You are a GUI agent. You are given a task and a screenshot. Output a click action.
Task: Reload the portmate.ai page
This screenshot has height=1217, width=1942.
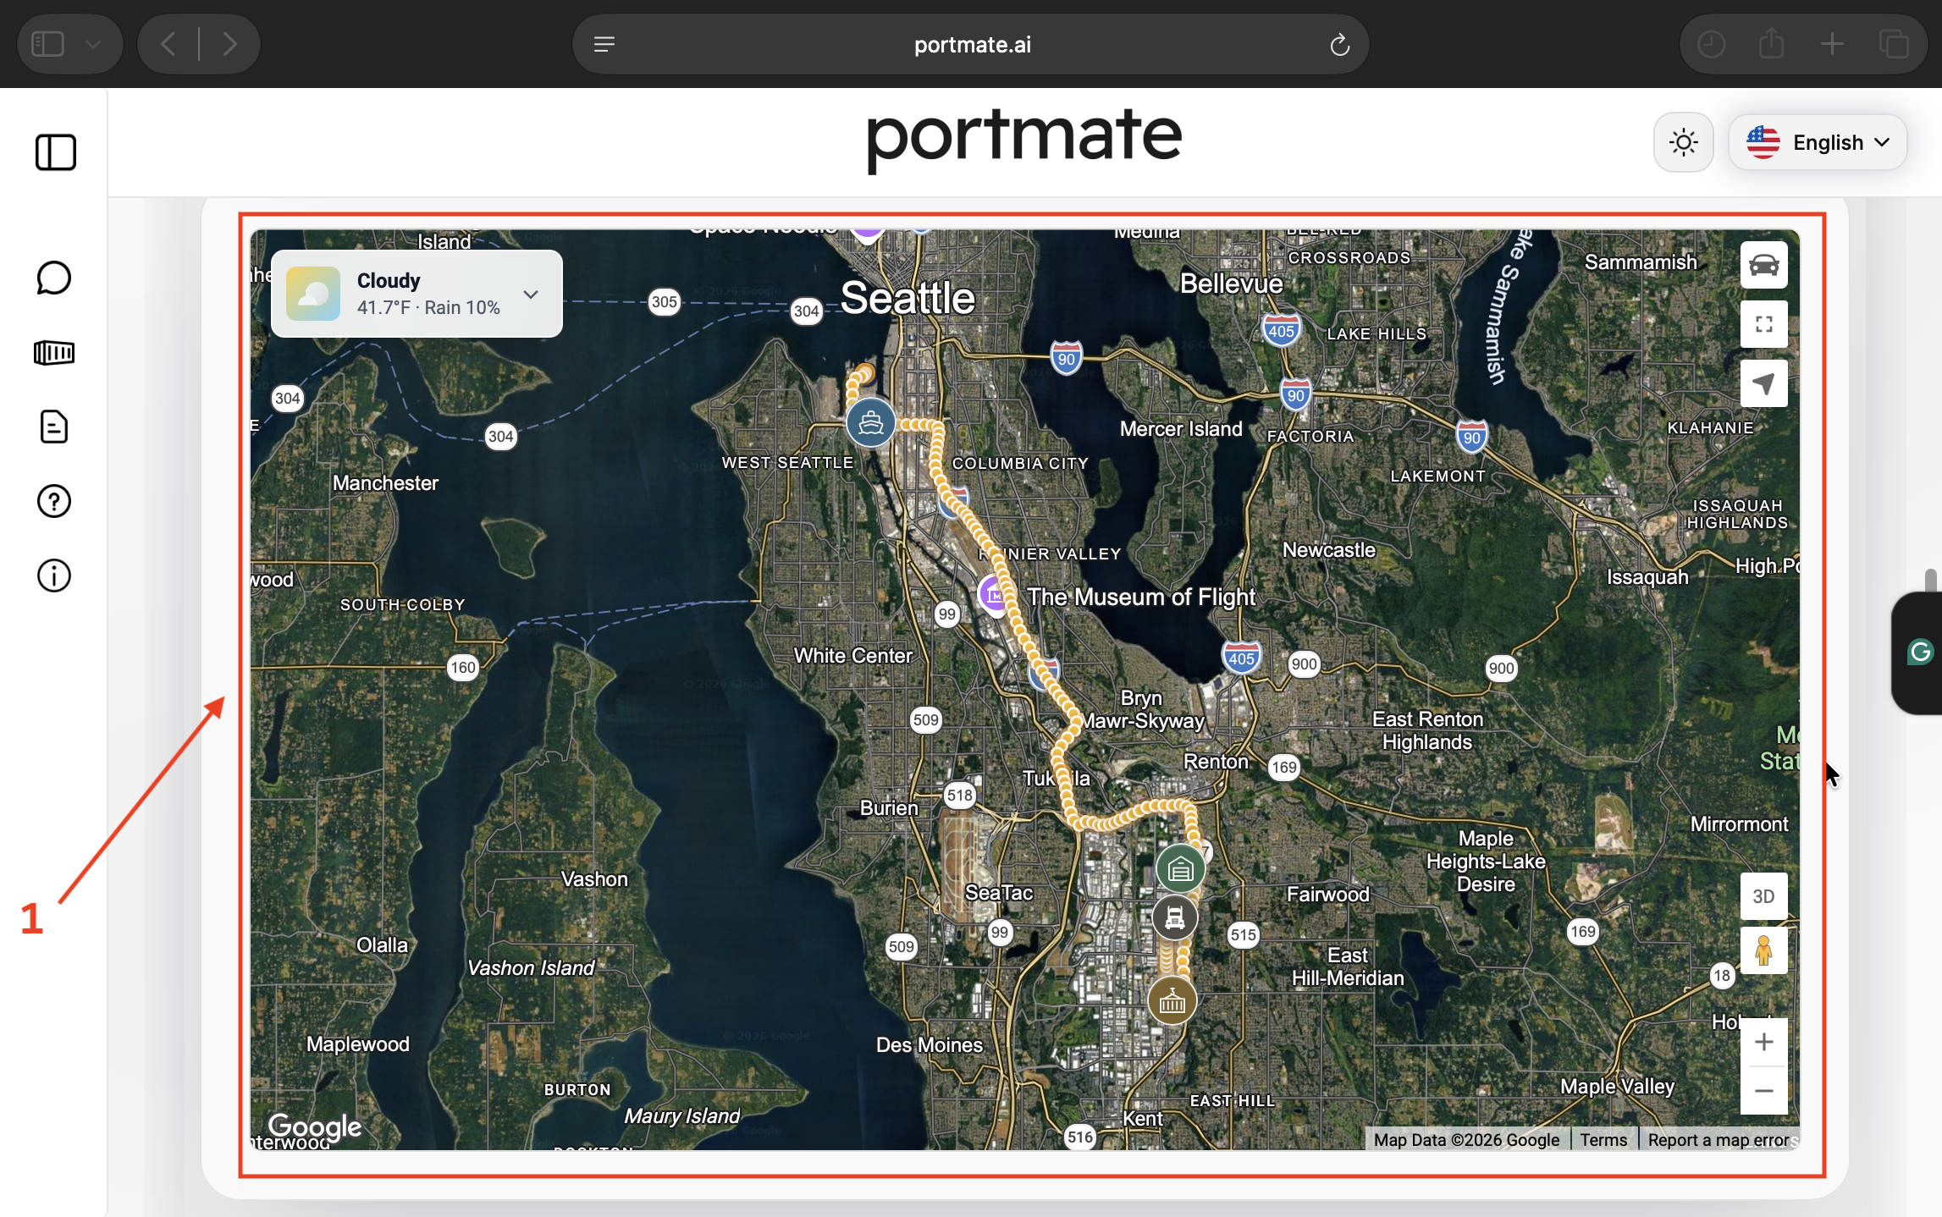(x=1339, y=44)
